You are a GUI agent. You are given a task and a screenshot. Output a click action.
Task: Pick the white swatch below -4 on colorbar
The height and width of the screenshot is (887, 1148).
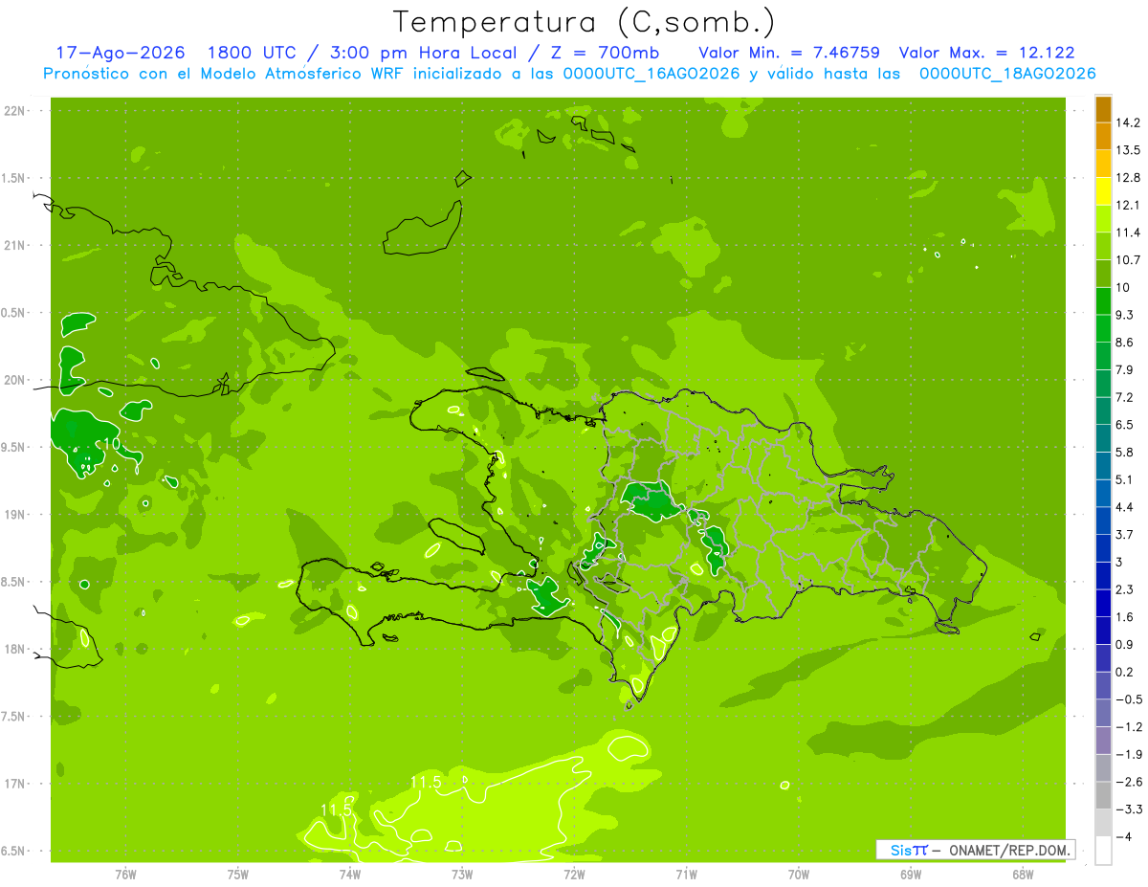[1103, 850]
